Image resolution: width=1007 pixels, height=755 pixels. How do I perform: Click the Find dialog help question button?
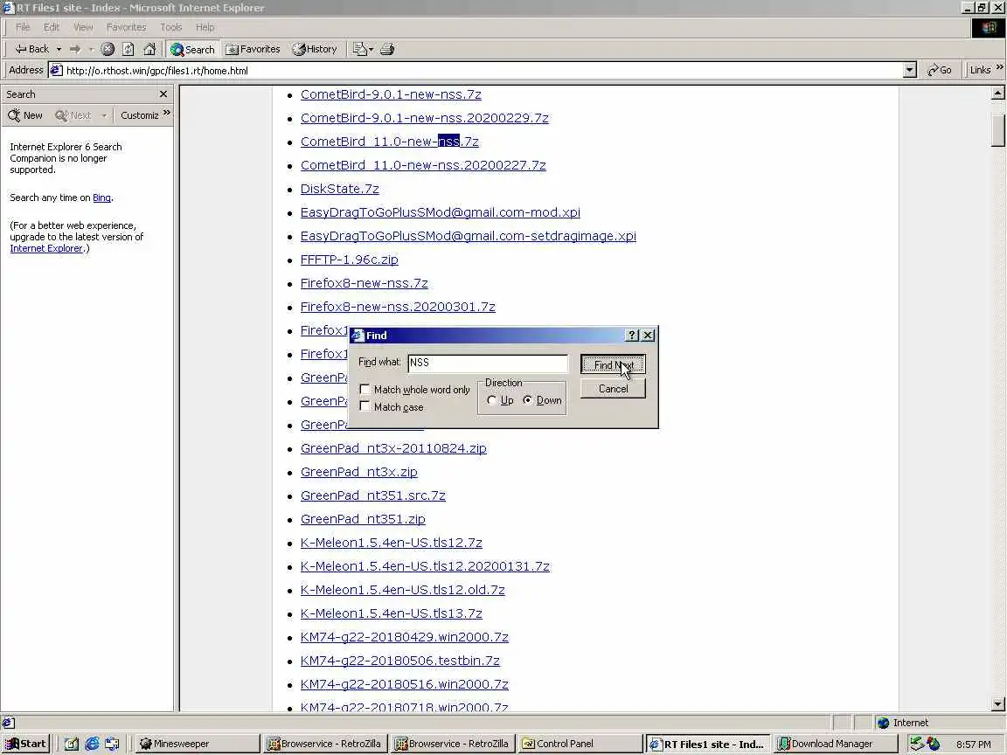(x=632, y=336)
